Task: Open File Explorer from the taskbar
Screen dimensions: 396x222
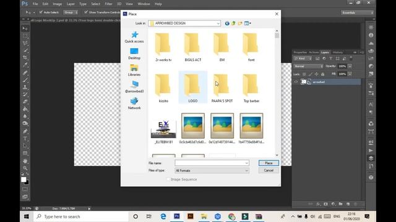Action: 204,216
